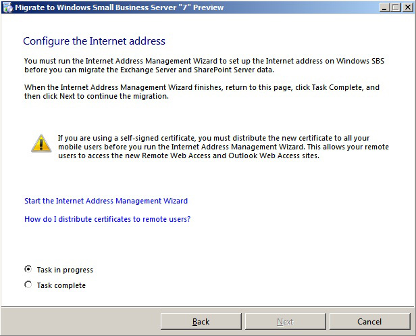The height and width of the screenshot is (336, 416).
Task: Click the empty bar left of Back button
Action: click(81, 321)
